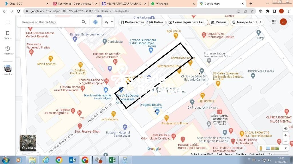The height and width of the screenshot is (164, 293).
Task: Open the Chrome profile avatar in toolbar
Action: [282, 11]
